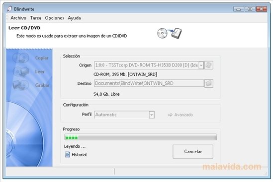Click the Leer label in sidebar
Image resolution: width=273 pixels, height=182 pixels.
tap(40, 71)
